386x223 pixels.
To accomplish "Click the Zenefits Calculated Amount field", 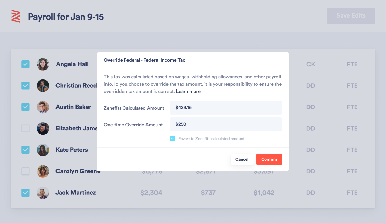I will 226,108.
